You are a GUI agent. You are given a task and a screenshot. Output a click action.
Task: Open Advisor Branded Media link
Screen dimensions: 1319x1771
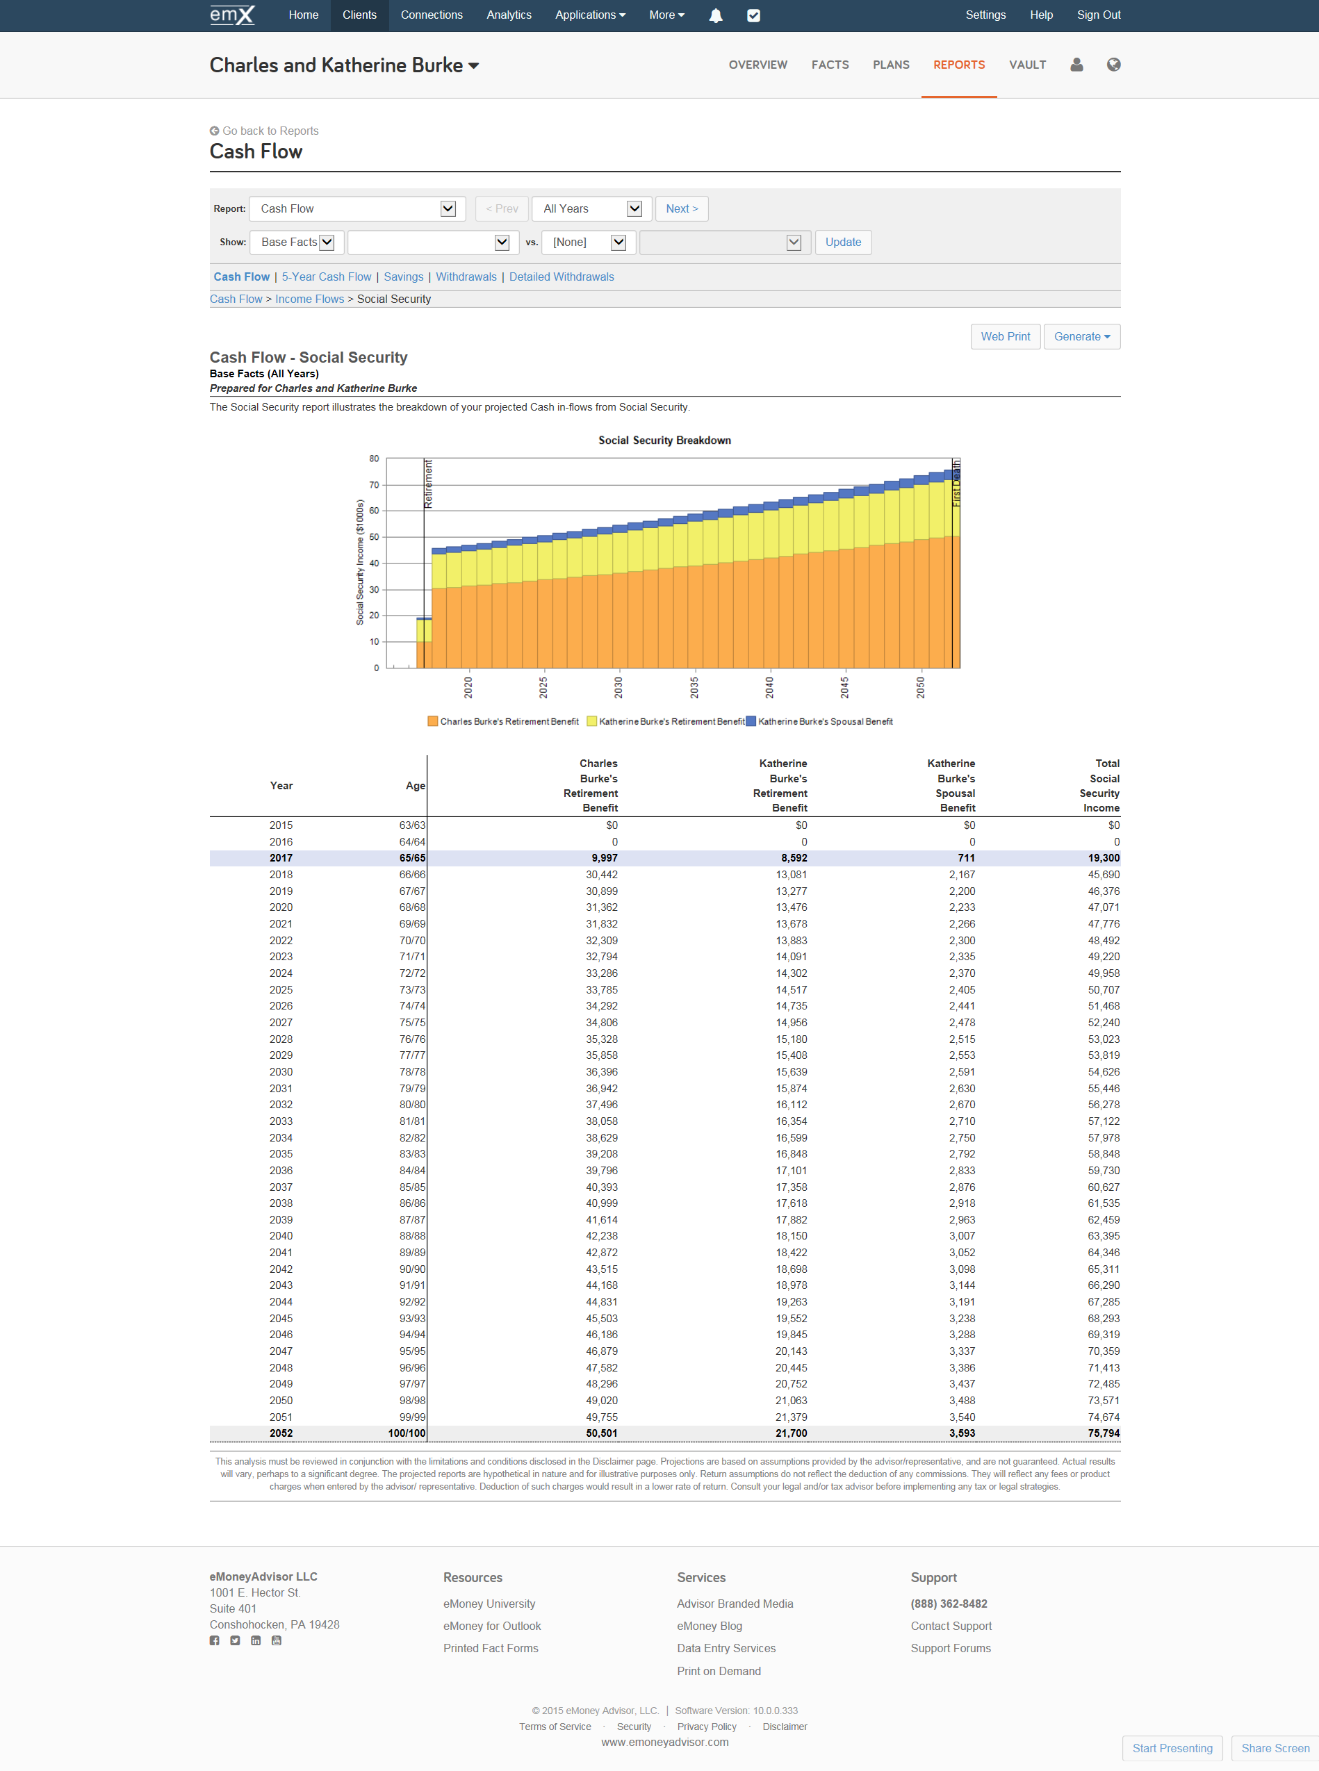click(735, 1604)
